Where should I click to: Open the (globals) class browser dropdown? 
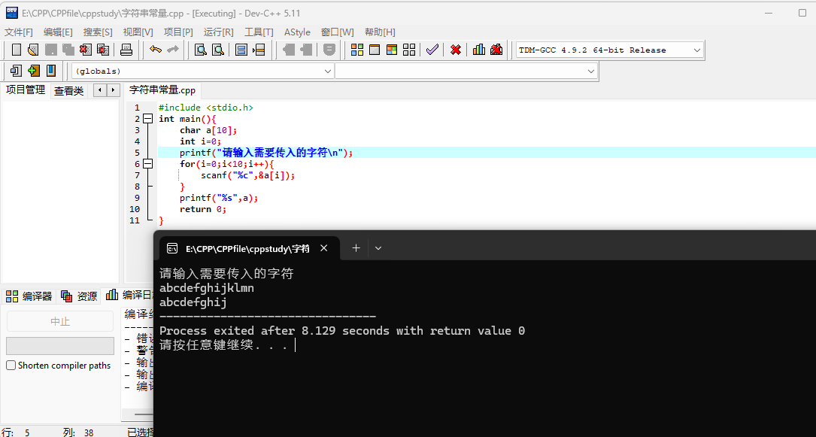pos(329,70)
